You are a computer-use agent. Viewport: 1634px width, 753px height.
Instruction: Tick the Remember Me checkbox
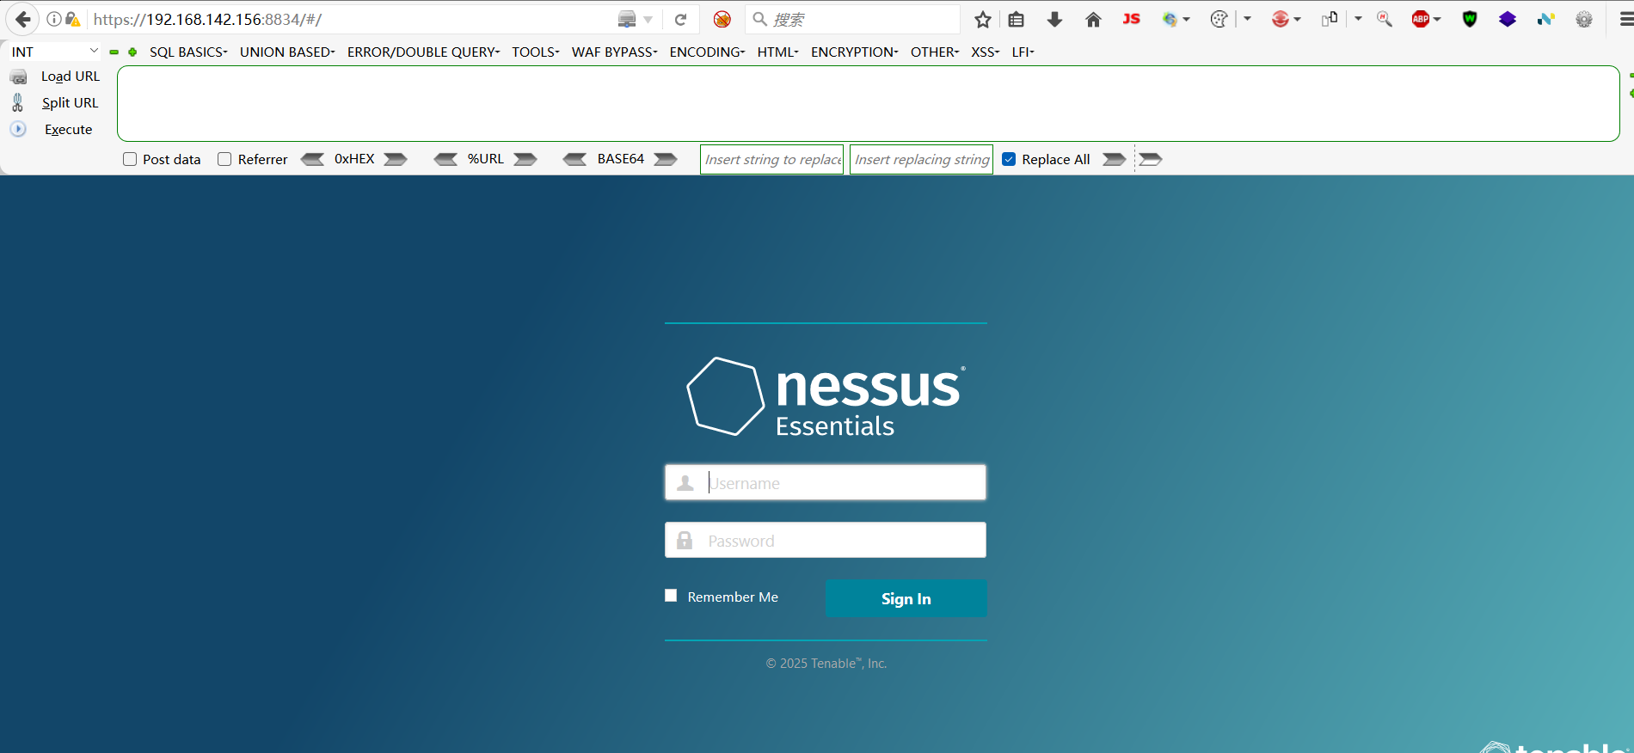click(671, 596)
